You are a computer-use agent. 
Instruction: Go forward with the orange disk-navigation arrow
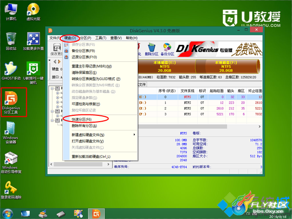(59, 61)
